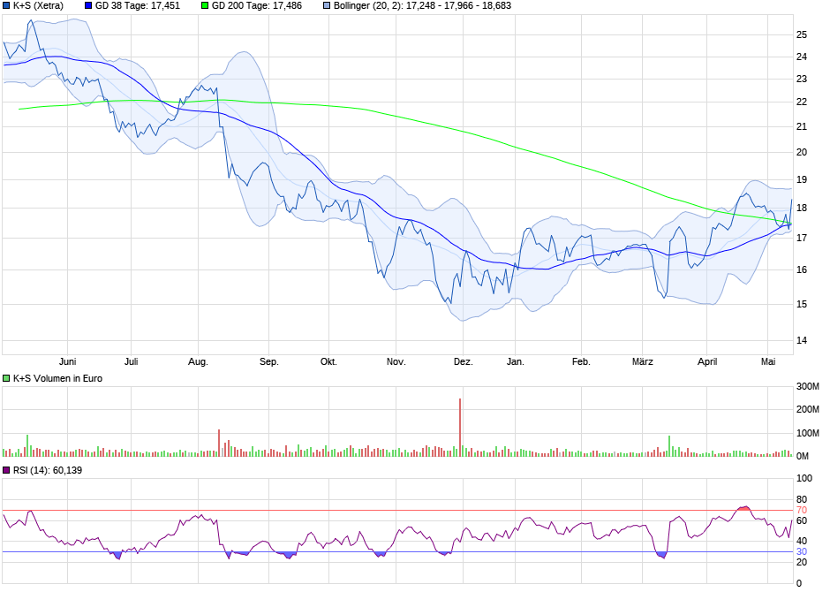This screenshot has width=830, height=592.
Task: Click the 'Jan.' month axis label
Action: click(x=515, y=361)
